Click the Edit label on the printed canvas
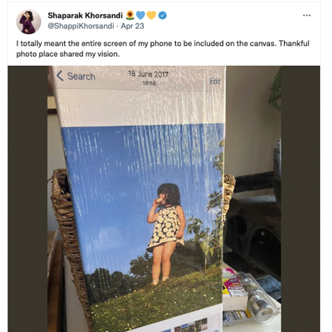332x332 pixels. coord(215,81)
